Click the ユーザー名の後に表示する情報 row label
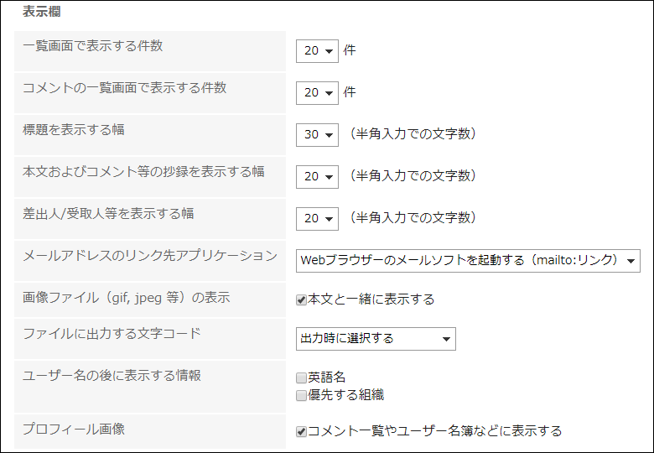The image size is (654, 453). pos(112,376)
